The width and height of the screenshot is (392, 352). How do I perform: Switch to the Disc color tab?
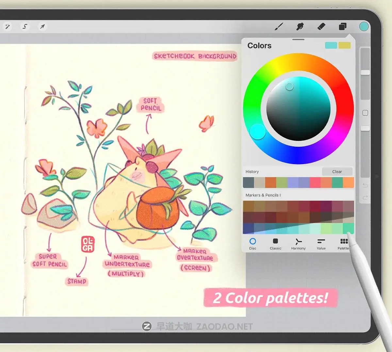point(253,243)
